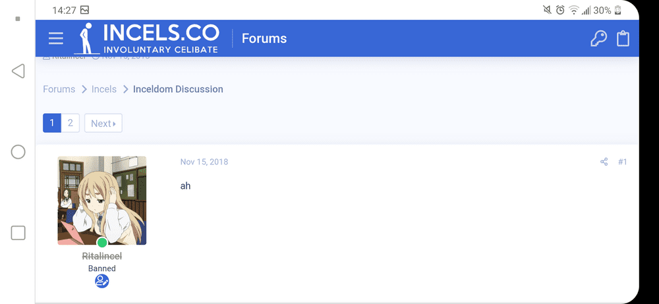The width and height of the screenshot is (659, 304).
Task: Open the #1 post permalink
Action: click(623, 162)
